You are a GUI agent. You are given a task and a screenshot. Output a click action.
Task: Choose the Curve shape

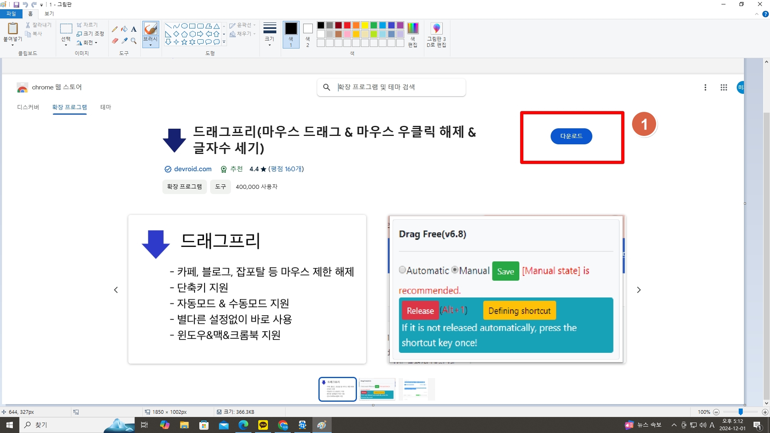click(176, 26)
